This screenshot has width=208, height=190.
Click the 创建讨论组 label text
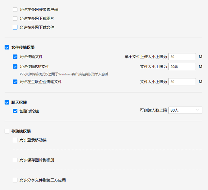coord(29,111)
